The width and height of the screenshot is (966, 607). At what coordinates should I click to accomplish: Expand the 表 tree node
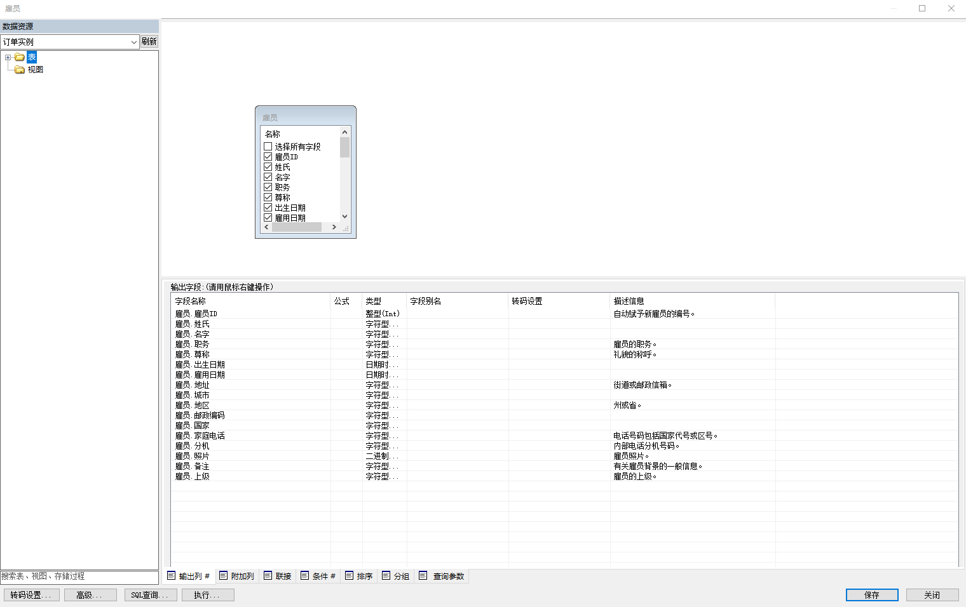8,57
